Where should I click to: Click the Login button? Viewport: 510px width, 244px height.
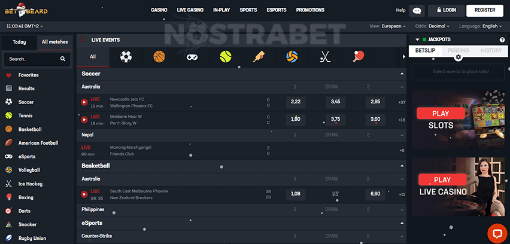pyautogui.click(x=445, y=10)
